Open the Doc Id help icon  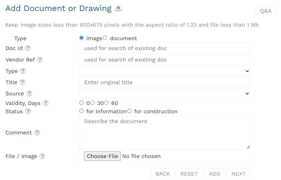point(28,48)
